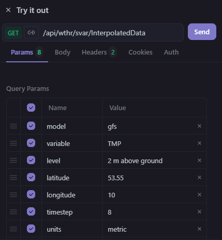Remove the units metric parameter
This screenshot has width=222, height=240.
(199, 229)
